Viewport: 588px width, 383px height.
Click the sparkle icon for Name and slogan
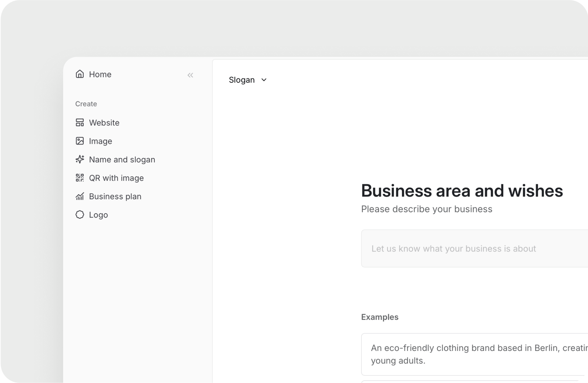pyautogui.click(x=80, y=159)
